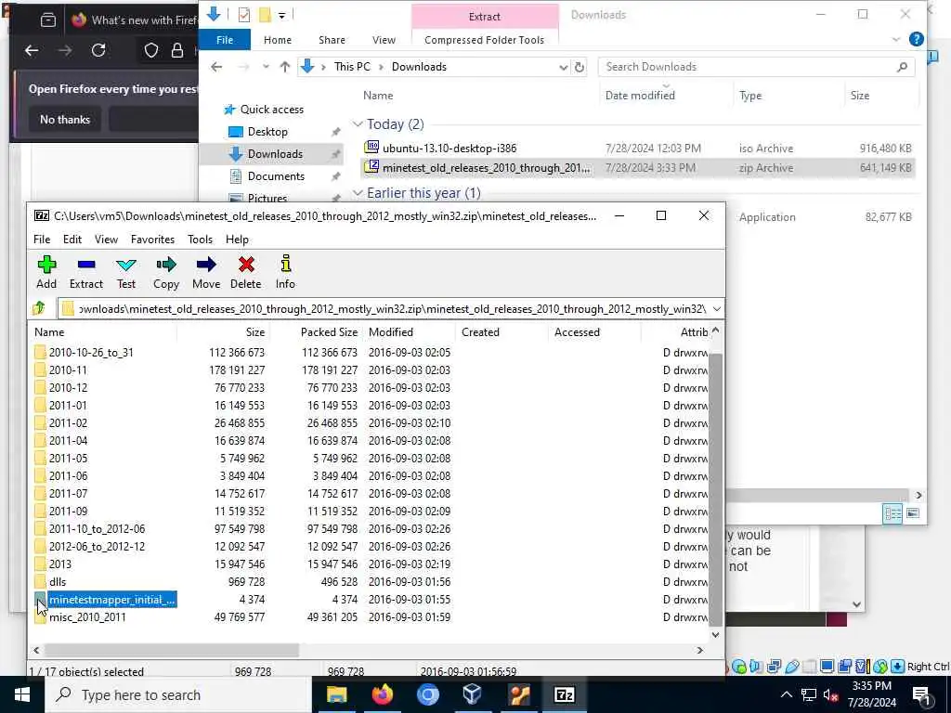Open the Home ribbon tab in Explorer
The image size is (951, 713).
(x=278, y=40)
